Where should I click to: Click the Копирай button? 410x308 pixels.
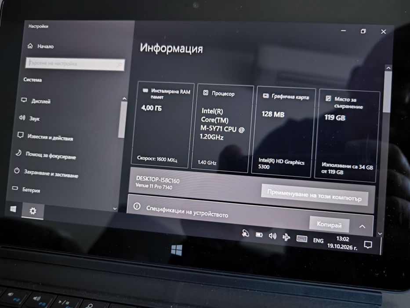[x=329, y=224]
